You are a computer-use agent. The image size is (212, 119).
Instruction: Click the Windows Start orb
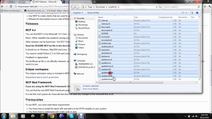point(4,116)
